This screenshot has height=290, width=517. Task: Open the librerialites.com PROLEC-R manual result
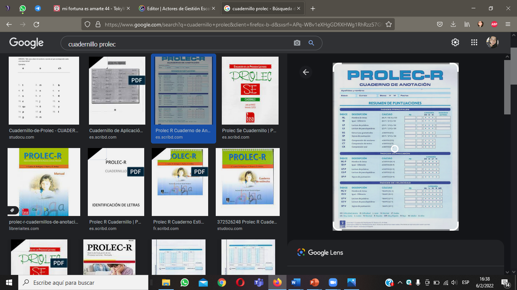(44, 182)
